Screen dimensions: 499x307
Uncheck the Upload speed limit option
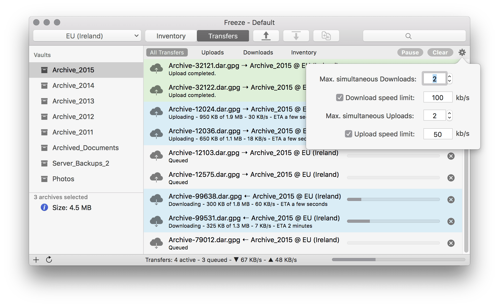click(x=348, y=134)
